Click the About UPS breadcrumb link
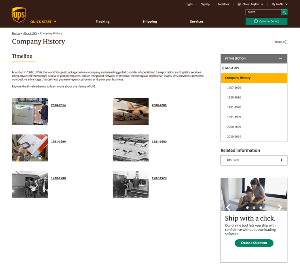The width and height of the screenshot is (300, 265). pyautogui.click(x=30, y=34)
